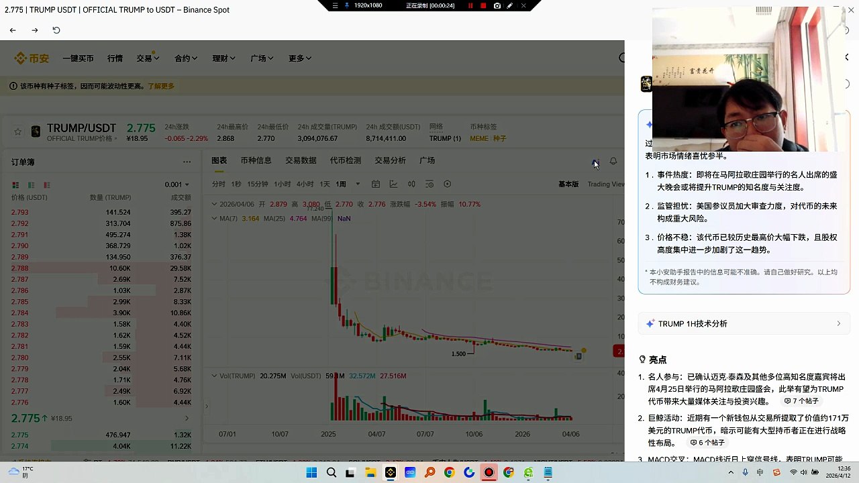859x483 pixels.
Task: Collapse the candle OHLC info line chevron
Action: tap(214, 204)
